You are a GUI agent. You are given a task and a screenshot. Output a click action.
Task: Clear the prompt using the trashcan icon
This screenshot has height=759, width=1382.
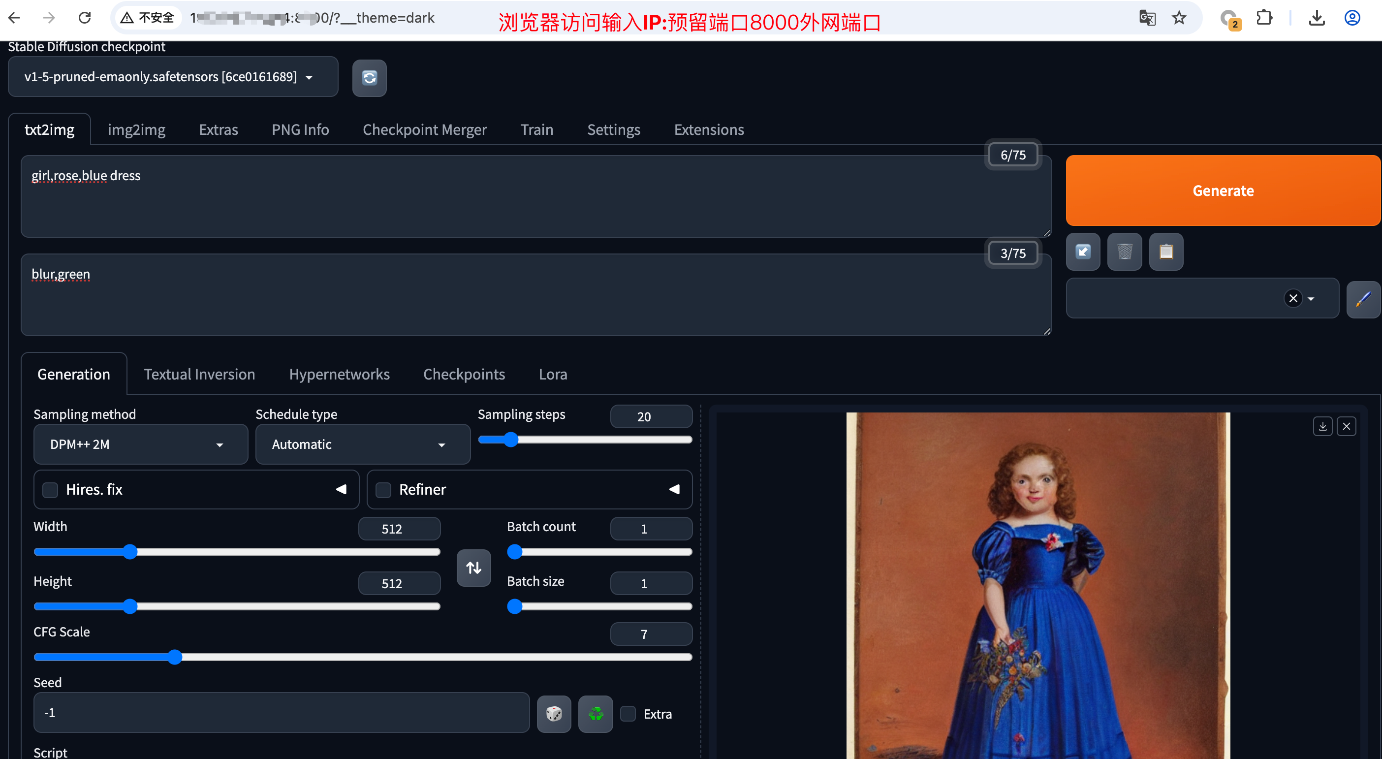pyautogui.click(x=1125, y=252)
